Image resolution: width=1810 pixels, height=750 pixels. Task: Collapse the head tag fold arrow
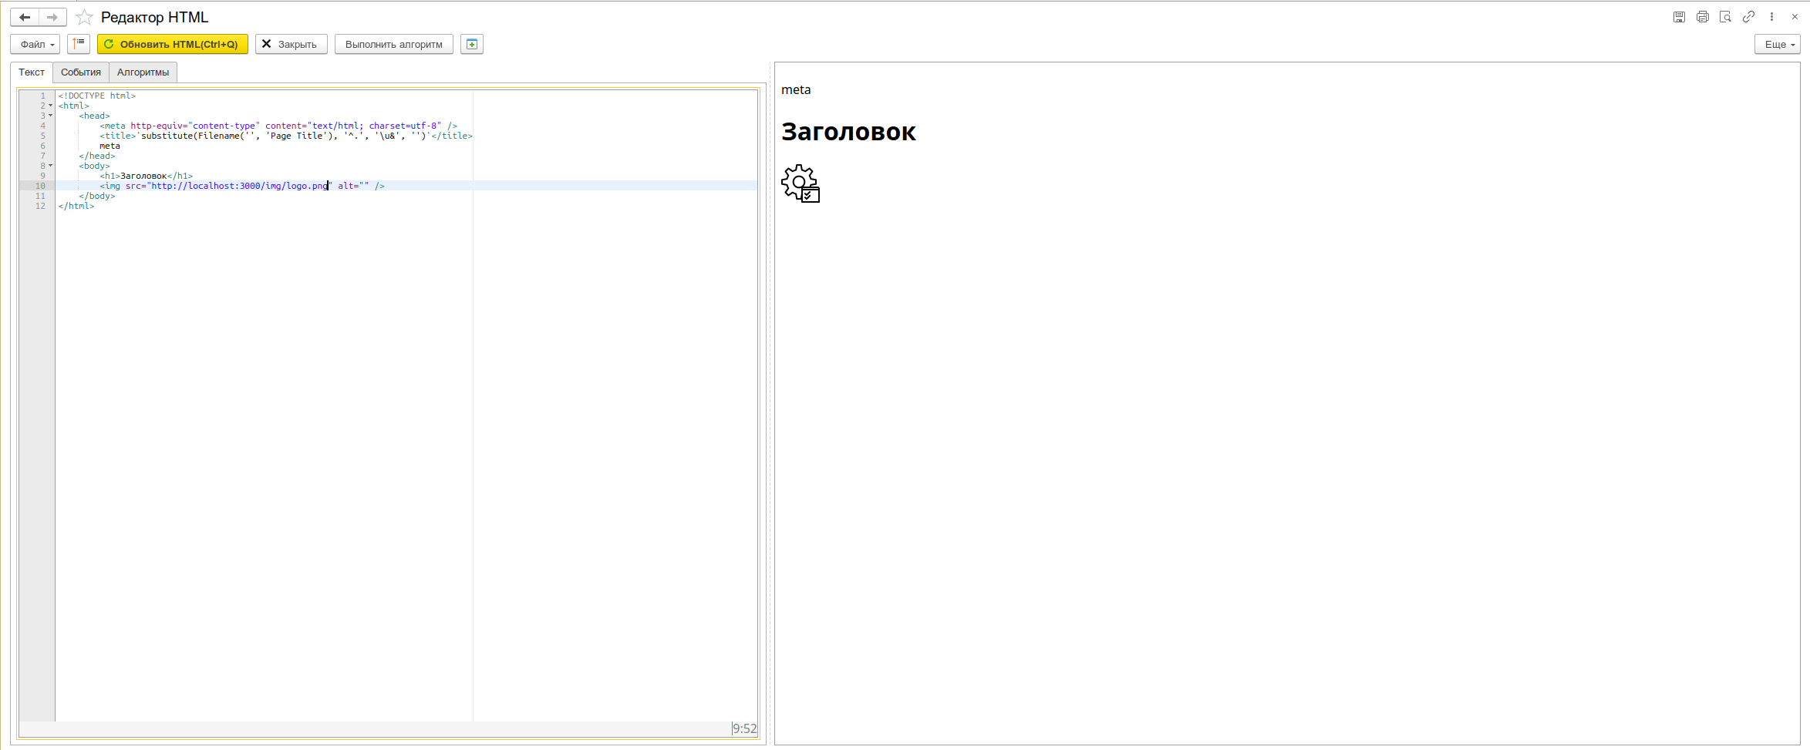(51, 116)
